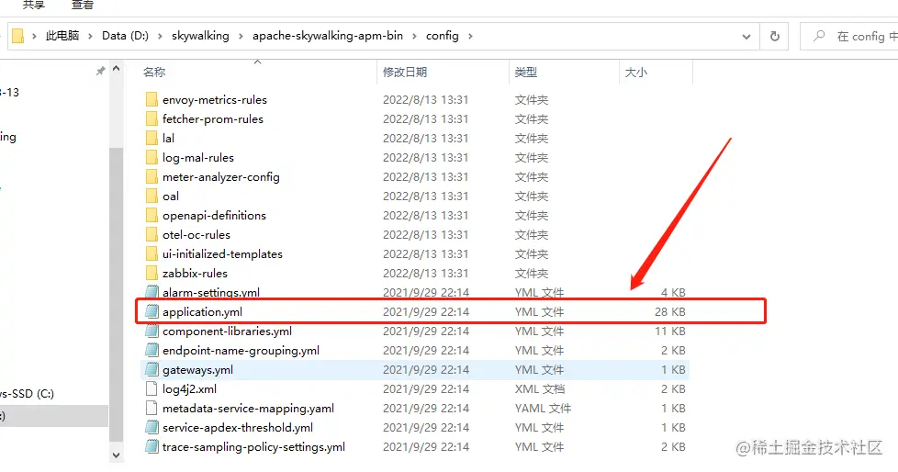Select gateways.yml file name

click(197, 369)
